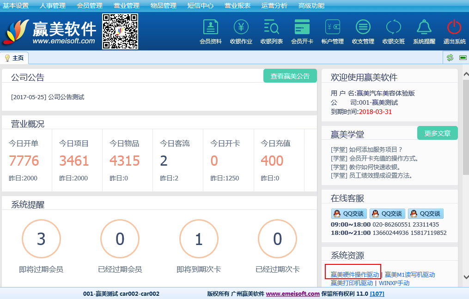Open the 收银列表 cashier list icon
This screenshot has width=469, height=299.
click(x=272, y=28)
